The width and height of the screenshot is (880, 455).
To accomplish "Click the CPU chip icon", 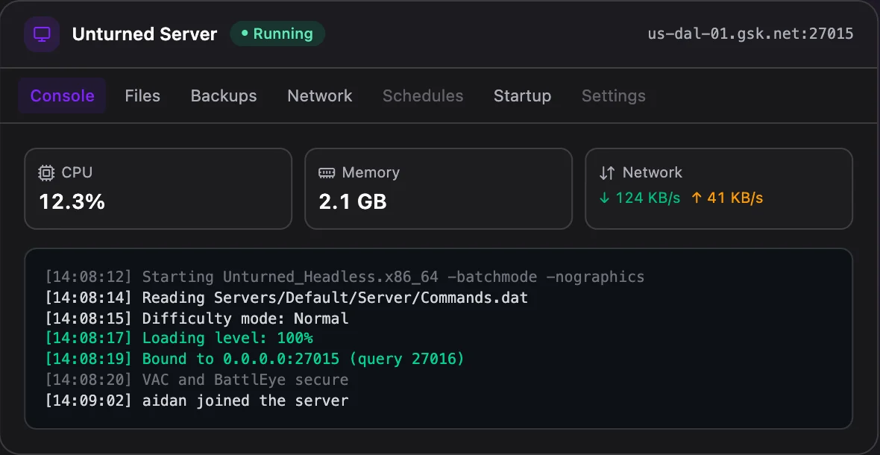I will point(46,173).
